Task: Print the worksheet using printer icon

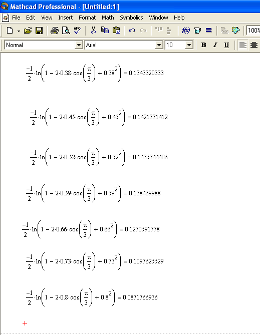Action: tap(55, 31)
